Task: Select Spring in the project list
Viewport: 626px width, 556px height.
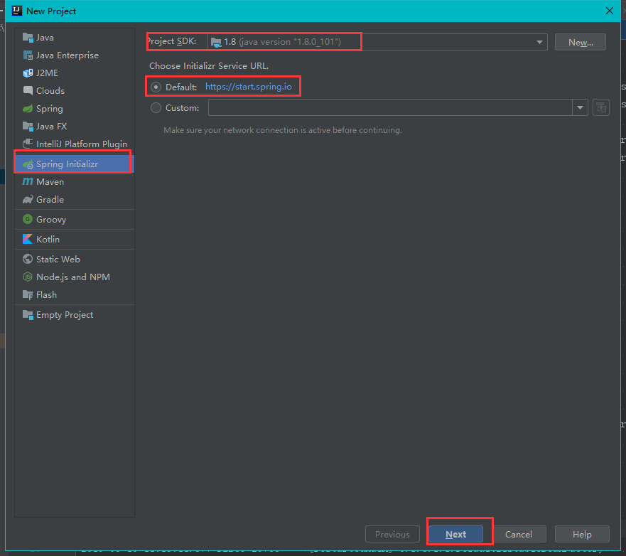Action: tap(75, 109)
